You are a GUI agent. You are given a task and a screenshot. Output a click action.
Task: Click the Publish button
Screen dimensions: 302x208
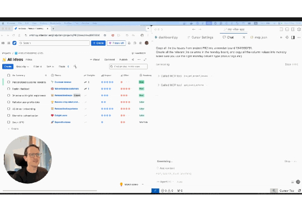tap(124, 59)
